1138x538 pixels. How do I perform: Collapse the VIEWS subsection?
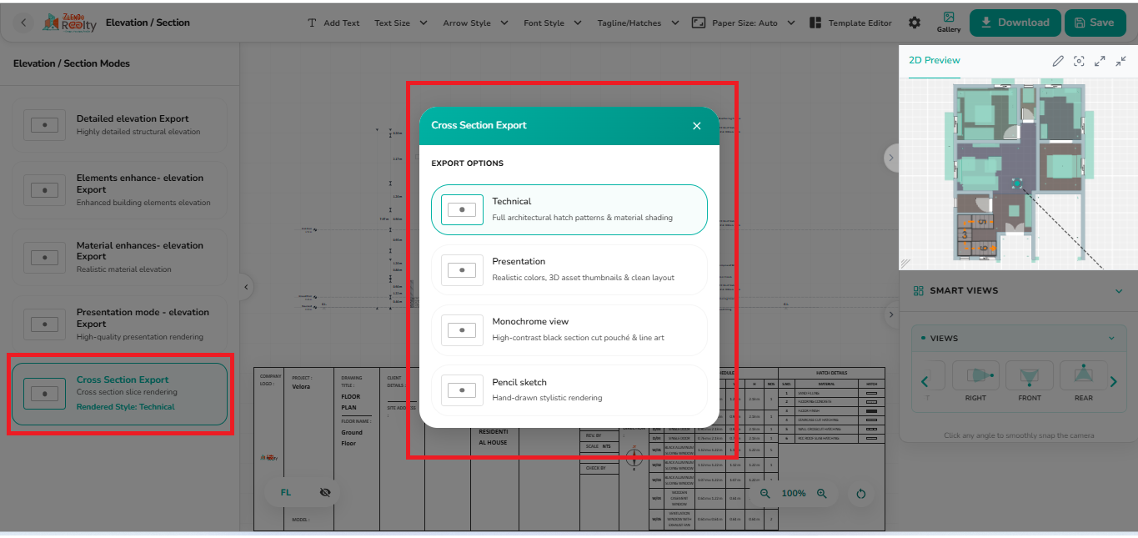click(1111, 339)
